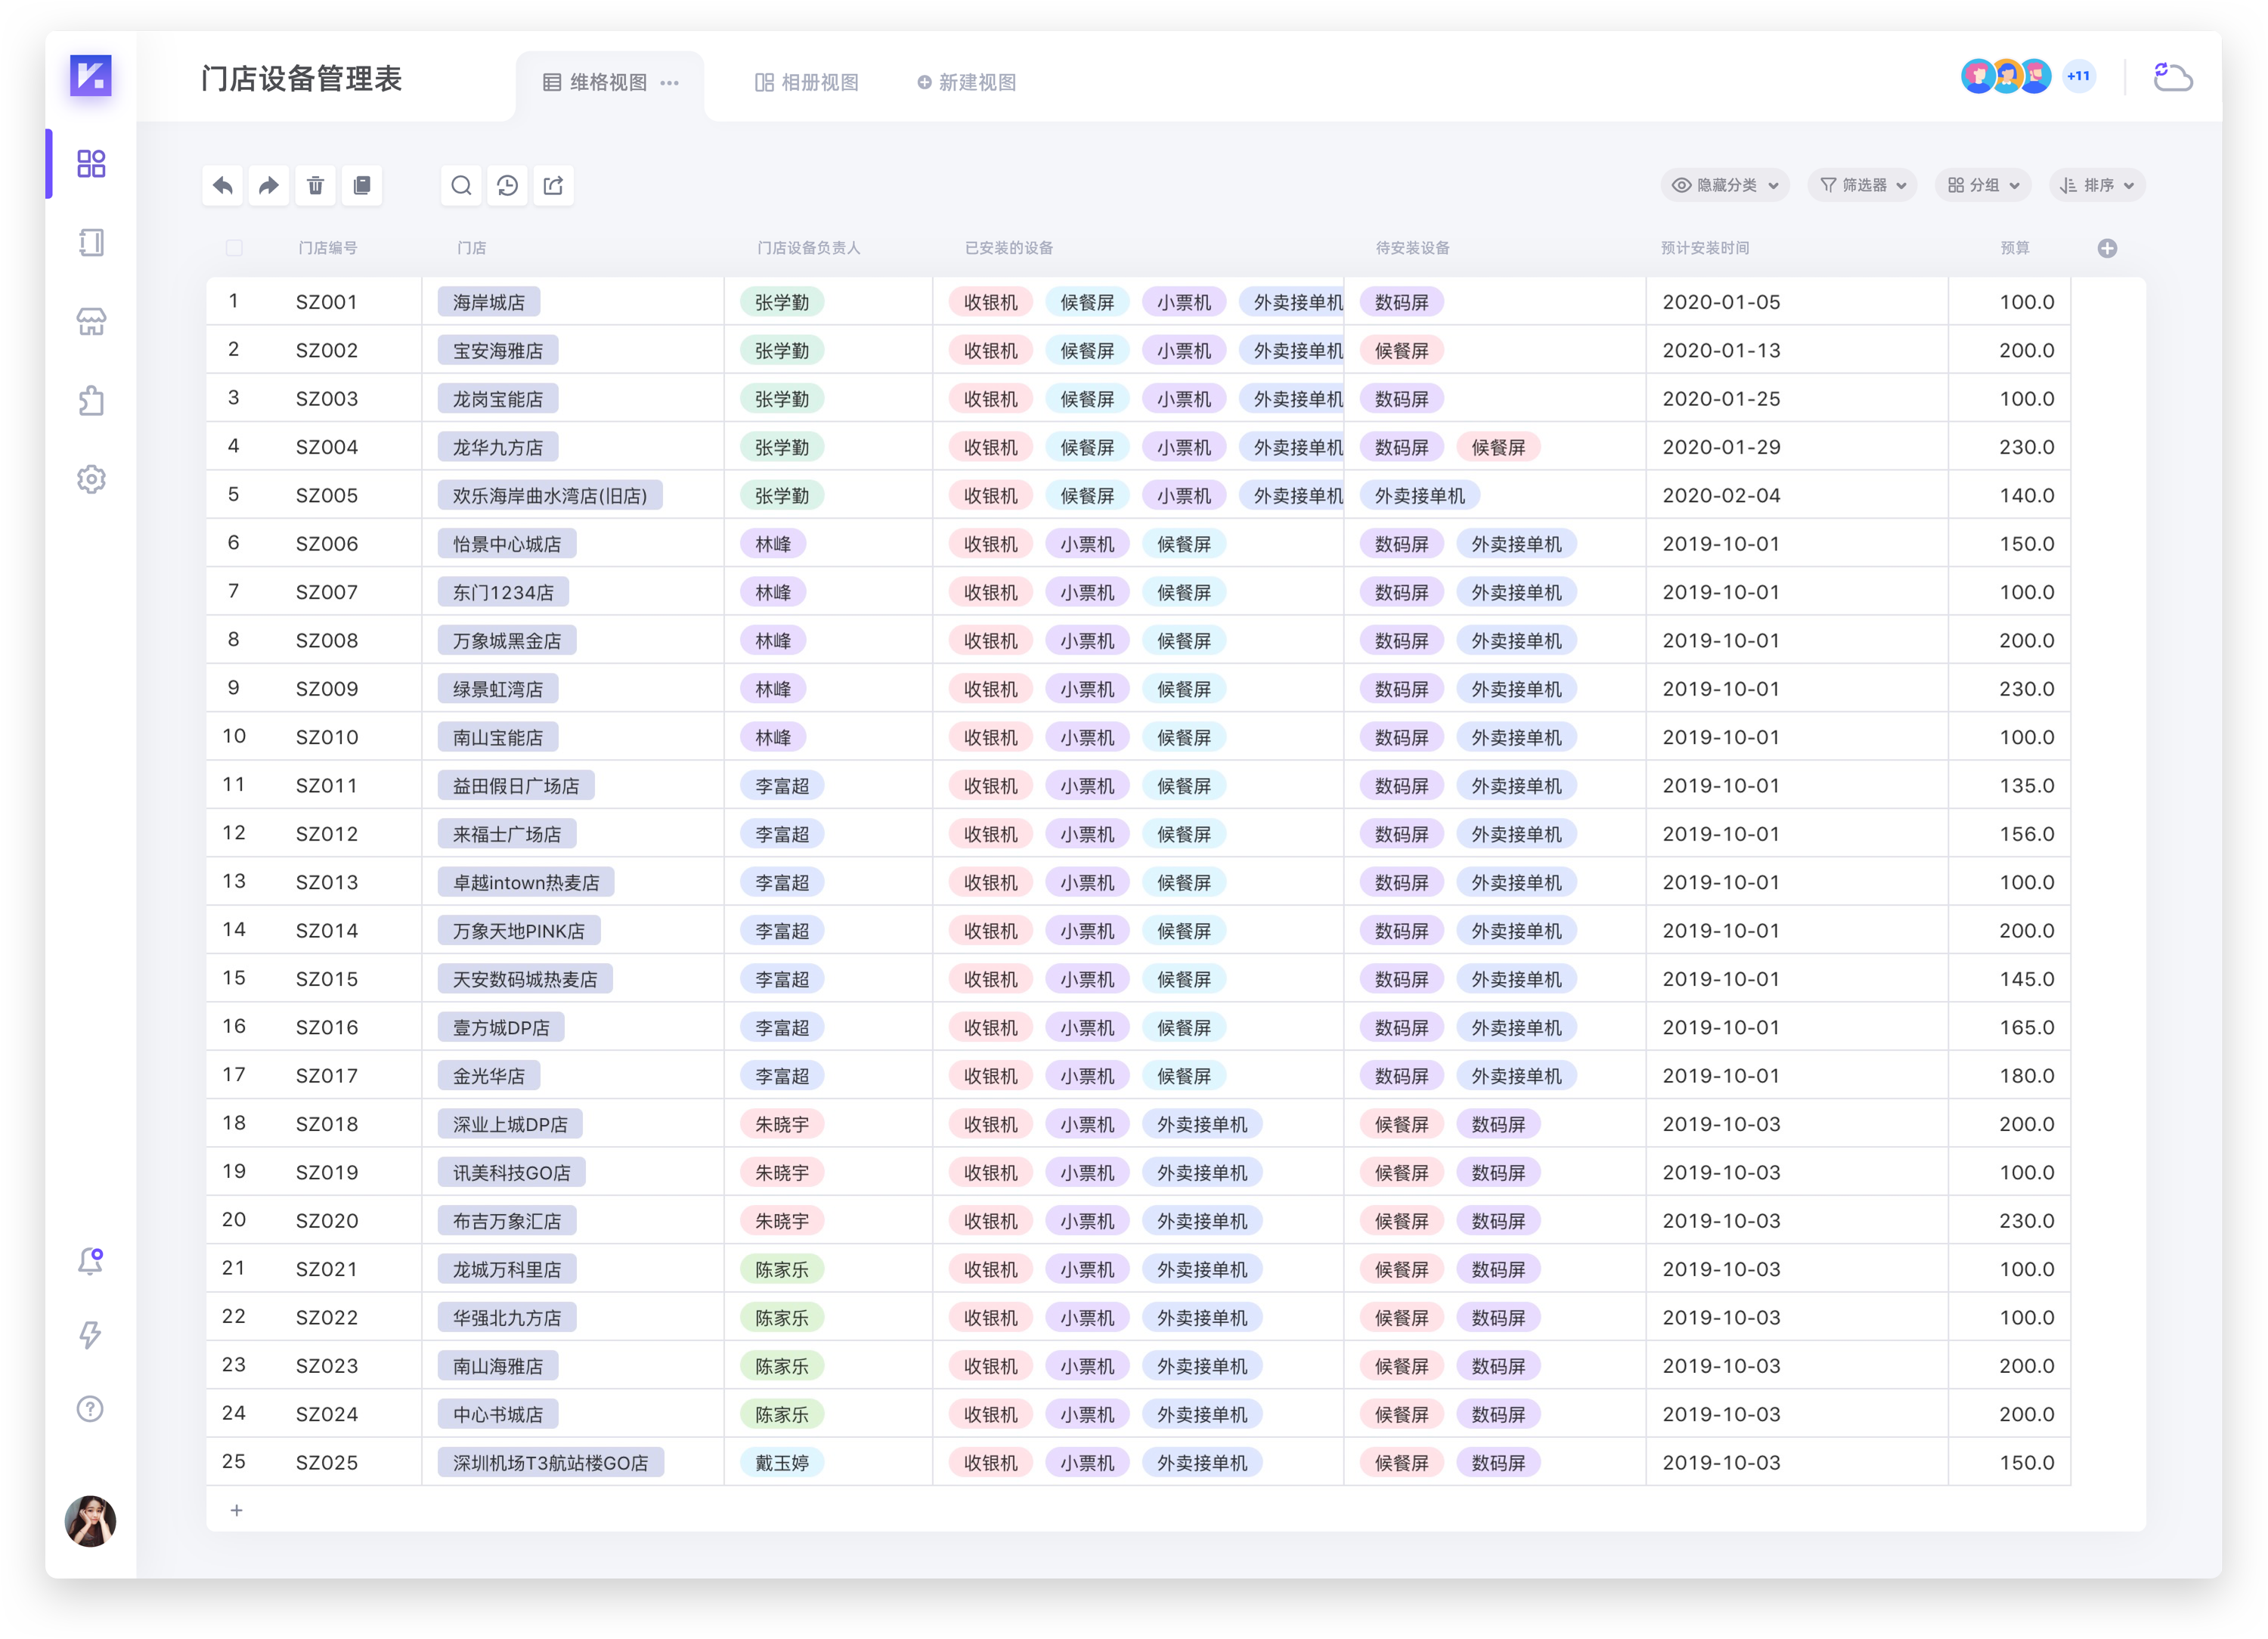Screen dimensions: 2268x1639
Task: Expand the 隐藏分类 dropdown
Action: coord(1726,186)
